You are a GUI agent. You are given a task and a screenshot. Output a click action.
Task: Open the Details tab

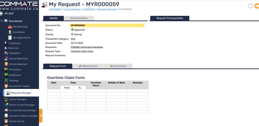pos(54,18)
